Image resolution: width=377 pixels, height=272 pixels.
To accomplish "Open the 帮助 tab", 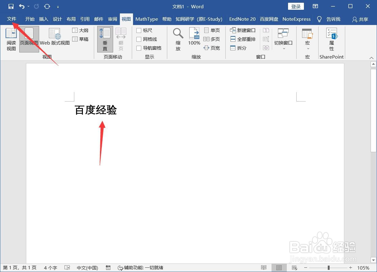I will (167, 19).
